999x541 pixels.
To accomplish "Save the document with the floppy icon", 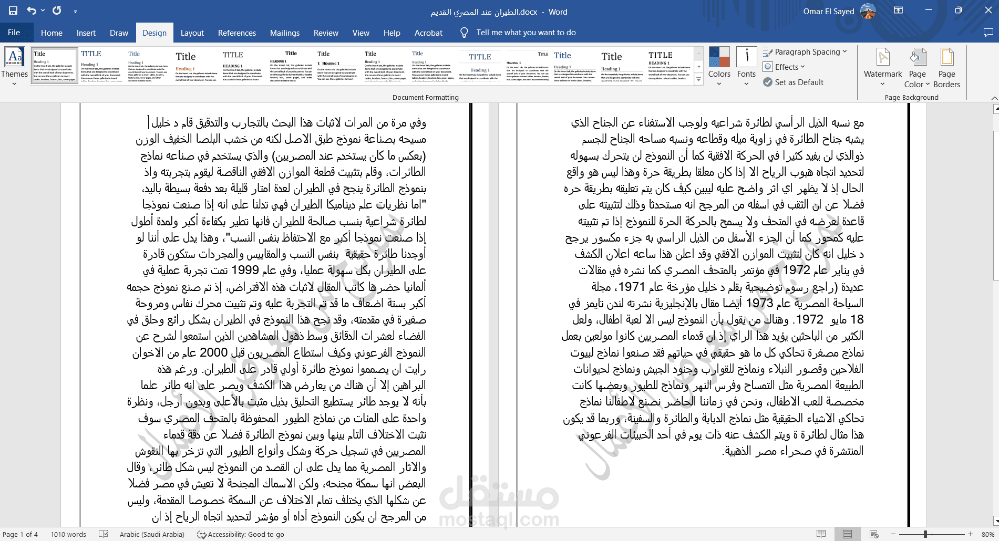I will click(13, 11).
